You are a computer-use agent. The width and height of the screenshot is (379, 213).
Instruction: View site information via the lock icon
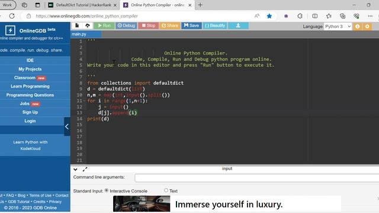29,16
